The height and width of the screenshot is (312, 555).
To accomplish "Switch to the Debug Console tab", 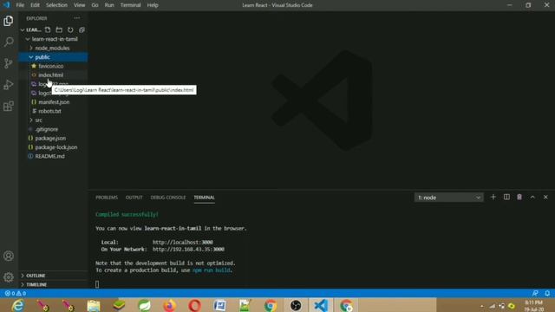I will click(x=168, y=198).
